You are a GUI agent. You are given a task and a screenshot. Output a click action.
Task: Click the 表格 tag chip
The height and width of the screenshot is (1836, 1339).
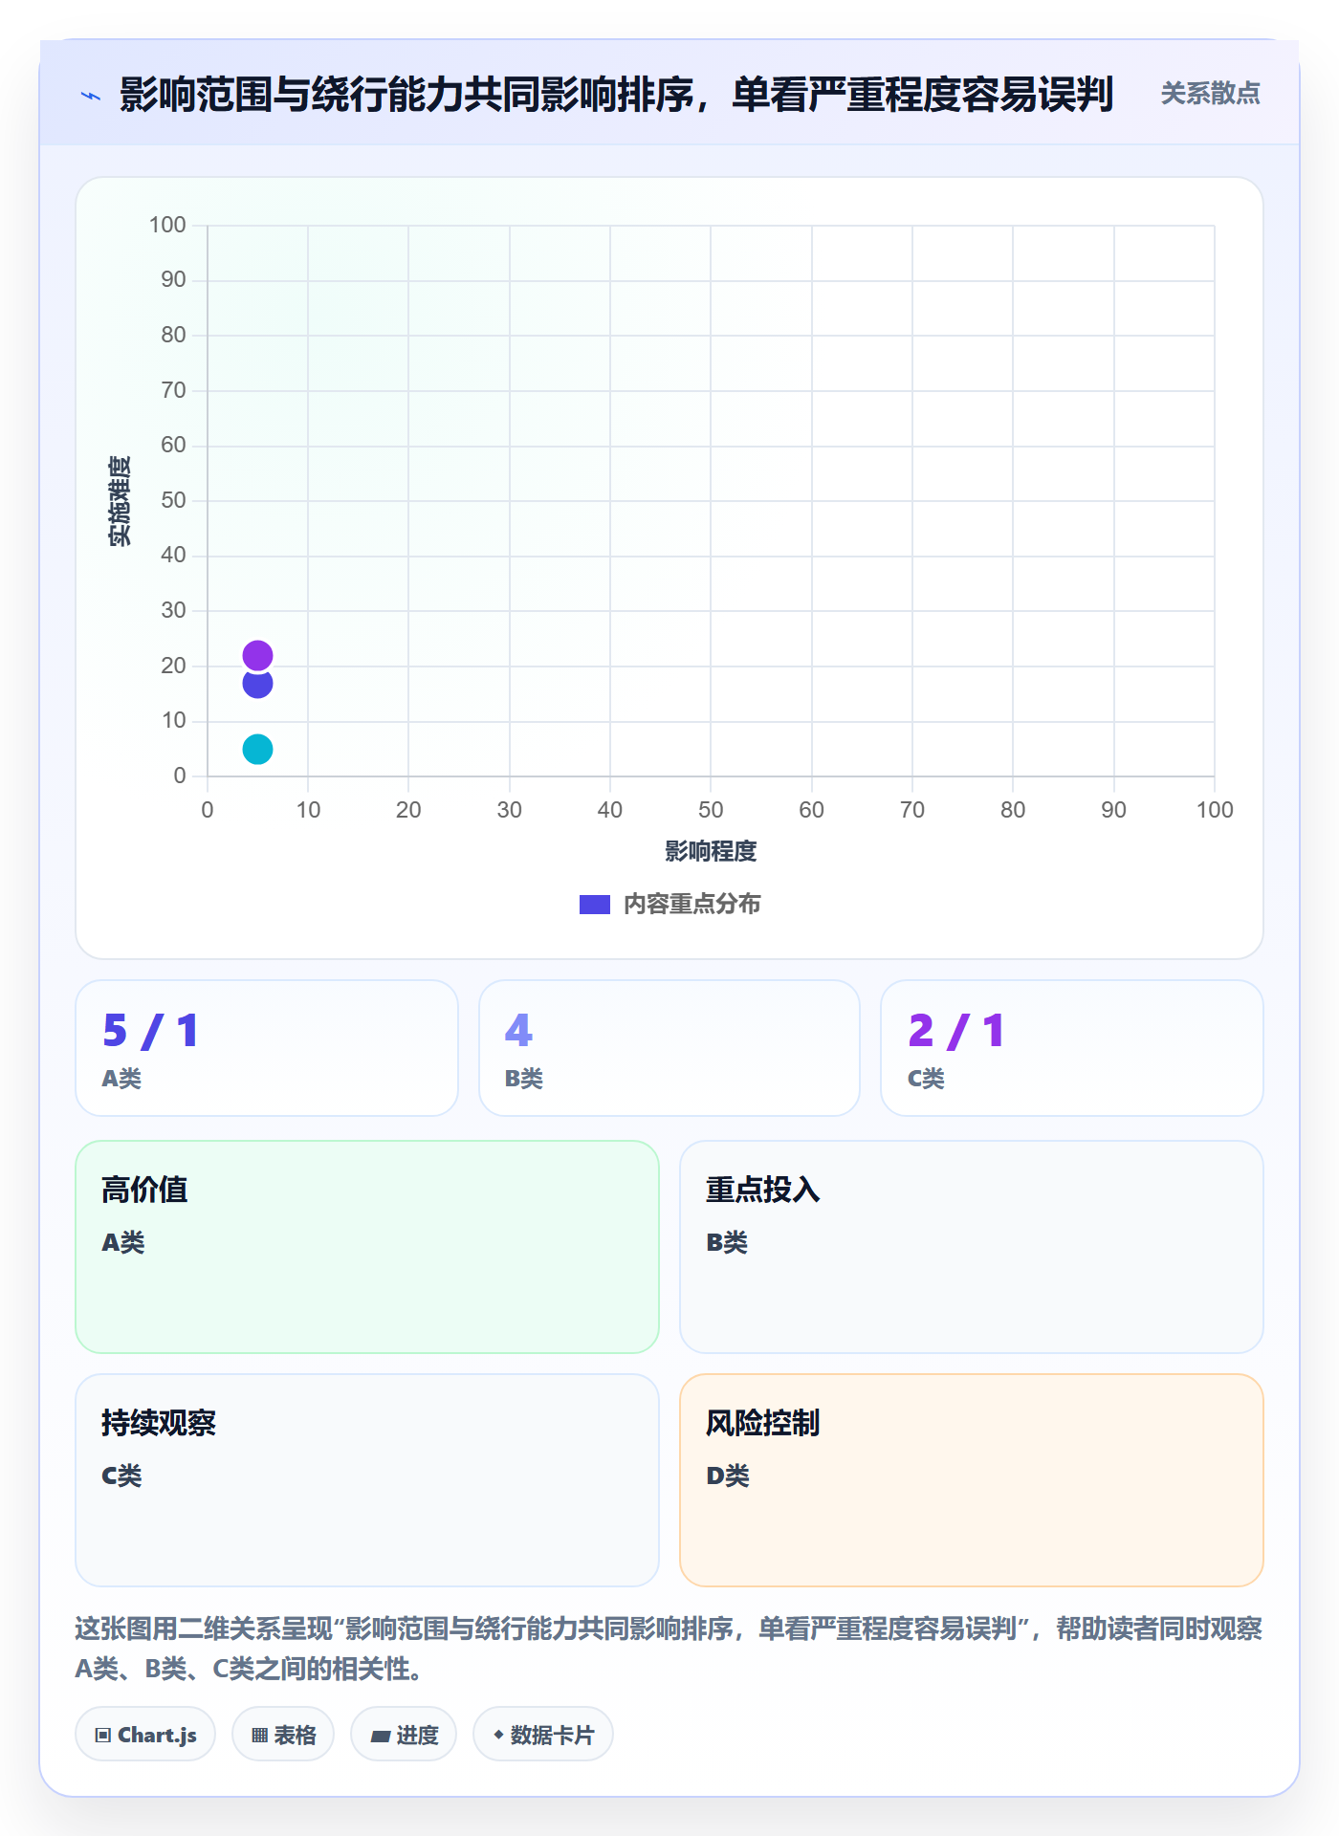(x=283, y=1735)
